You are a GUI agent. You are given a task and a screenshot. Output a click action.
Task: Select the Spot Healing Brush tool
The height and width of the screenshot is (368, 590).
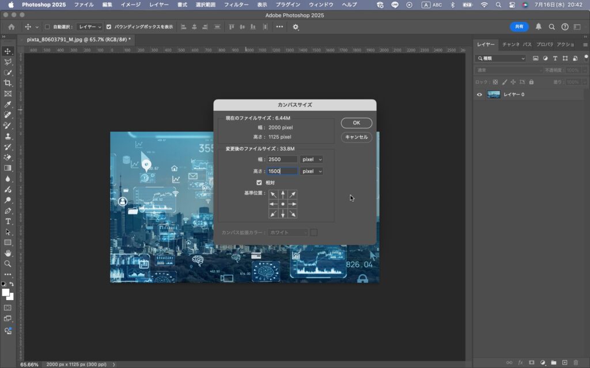pos(7,115)
